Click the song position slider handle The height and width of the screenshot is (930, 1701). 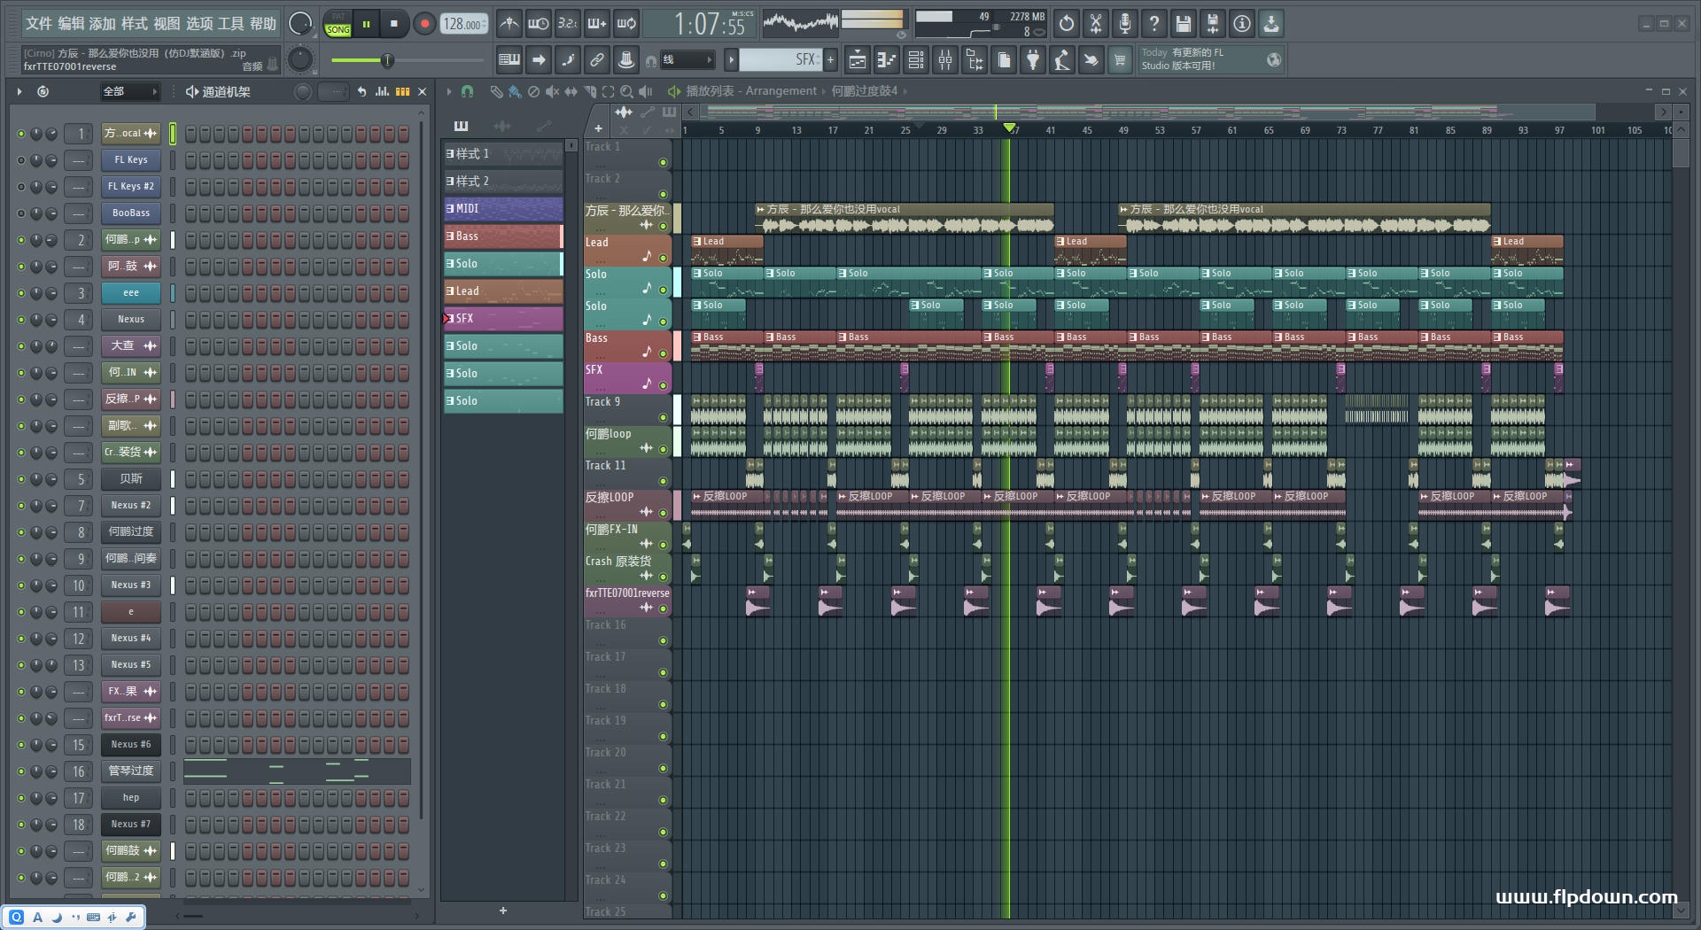[x=387, y=60]
